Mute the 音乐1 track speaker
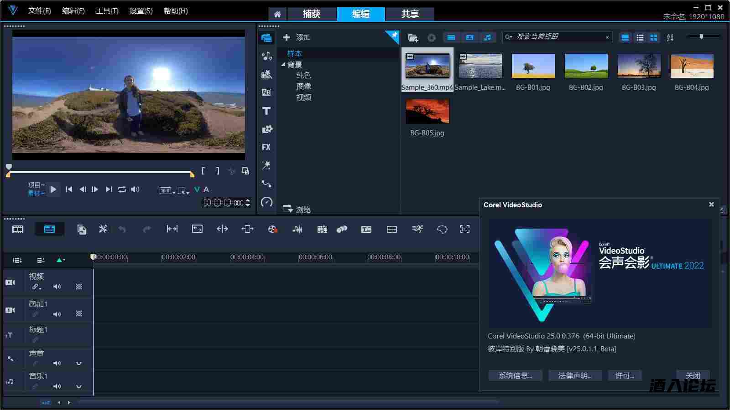The image size is (730, 410). (x=57, y=386)
